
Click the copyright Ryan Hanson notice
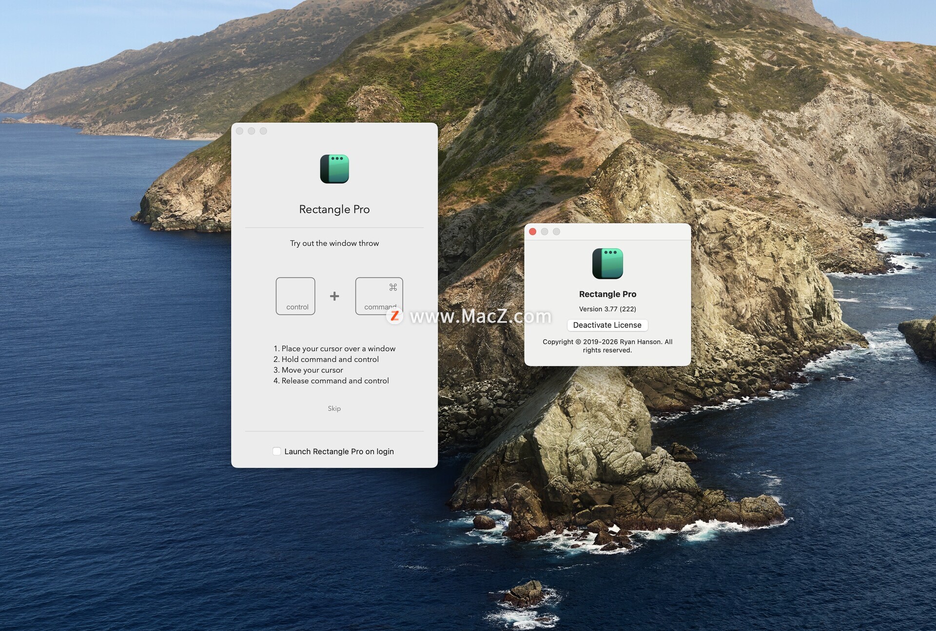point(607,346)
